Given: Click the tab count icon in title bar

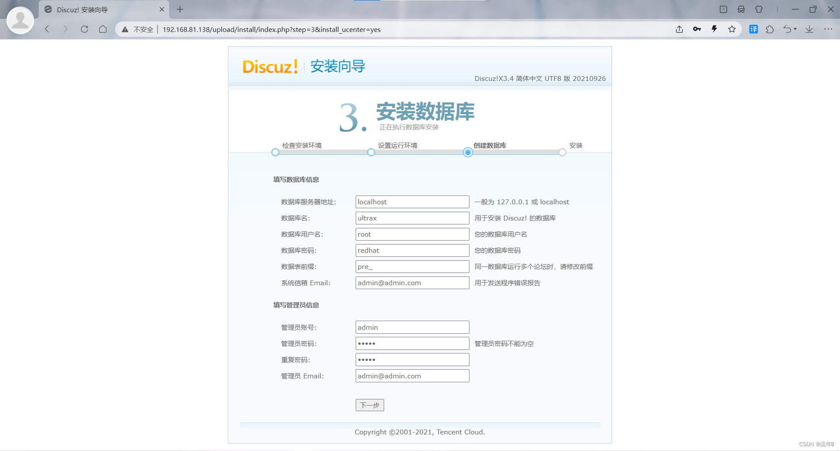Looking at the screenshot, I should [x=723, y=9].
